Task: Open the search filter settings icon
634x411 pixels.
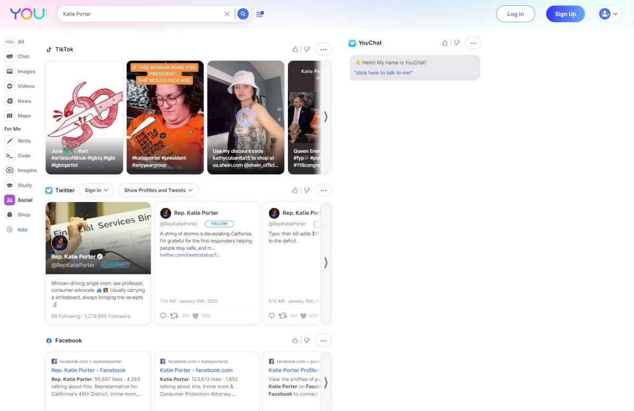Action: pos(260,14)
